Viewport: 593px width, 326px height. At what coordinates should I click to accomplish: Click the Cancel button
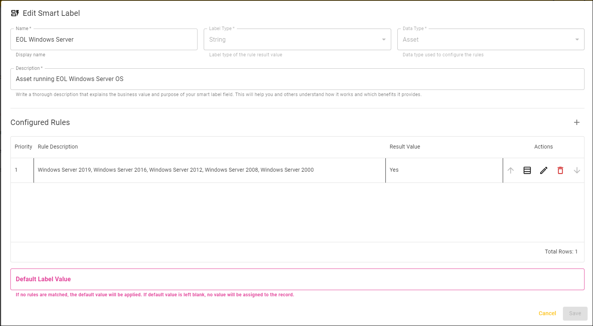[547, 313]
